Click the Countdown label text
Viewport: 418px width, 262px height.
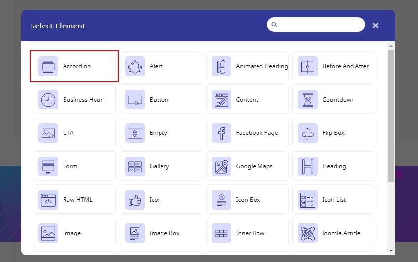click(x=339, y=100)
